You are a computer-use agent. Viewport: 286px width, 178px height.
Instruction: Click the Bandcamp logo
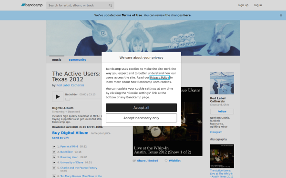pyautogui.click(x=32, y=5)
